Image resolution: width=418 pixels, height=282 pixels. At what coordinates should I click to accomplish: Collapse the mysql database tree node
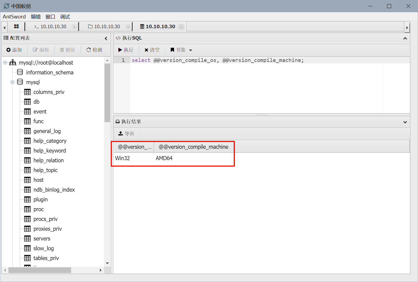coord(12,82)
